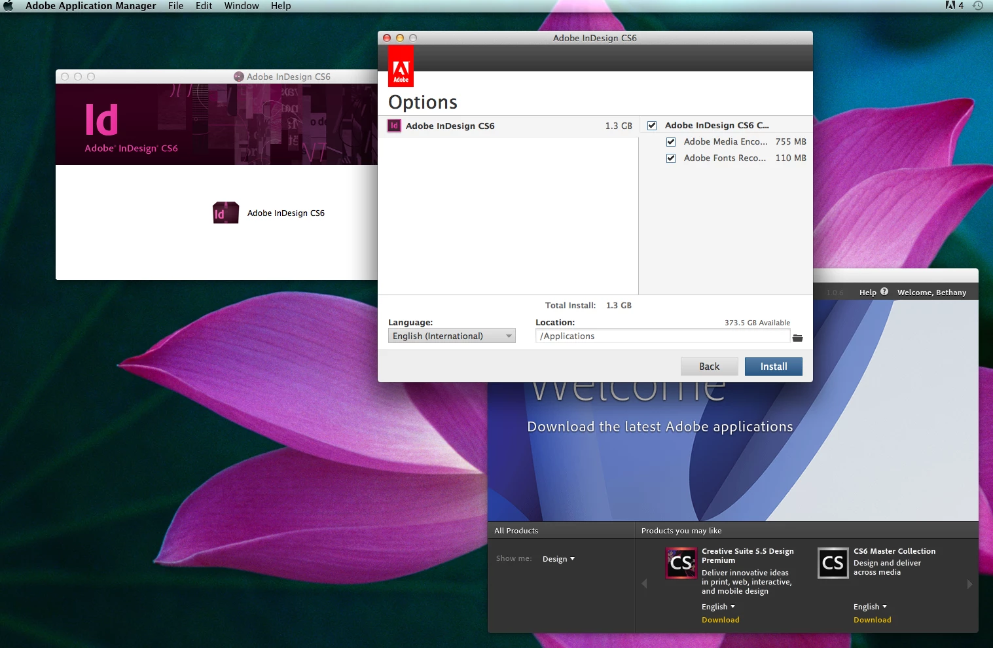Click the disk icon in Adobe InDesign CS6 title

[239, 77]
